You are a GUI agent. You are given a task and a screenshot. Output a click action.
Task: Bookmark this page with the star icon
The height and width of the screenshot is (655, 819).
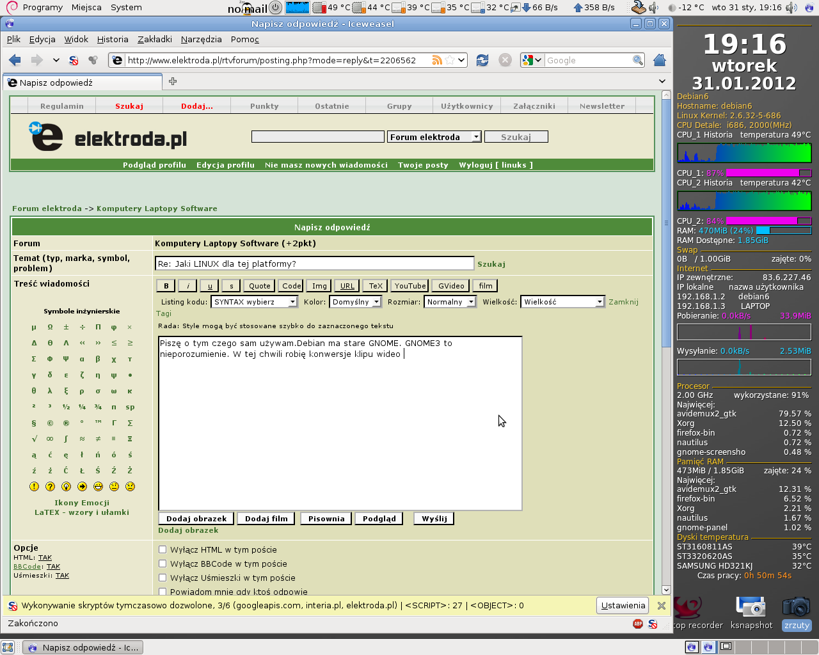450,60
